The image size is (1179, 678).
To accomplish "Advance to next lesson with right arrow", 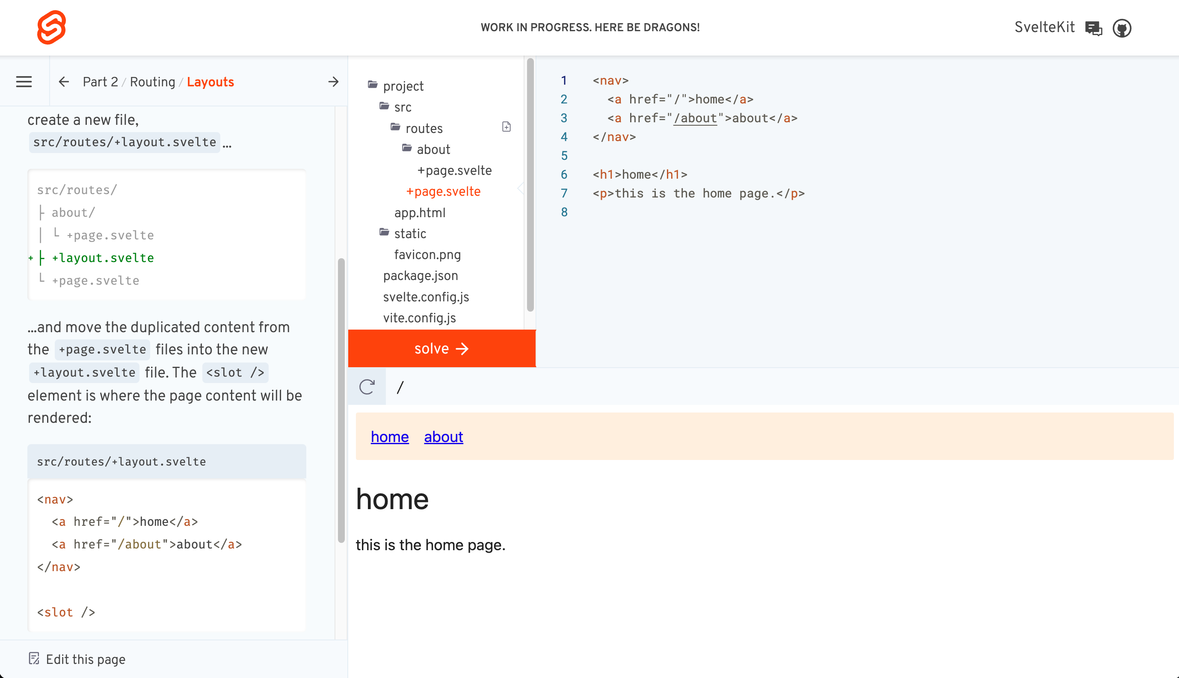I will point(333,82).
